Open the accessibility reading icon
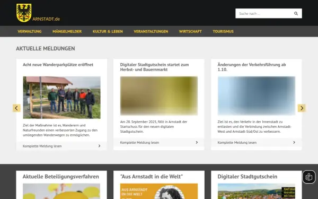 pos(309,177)
